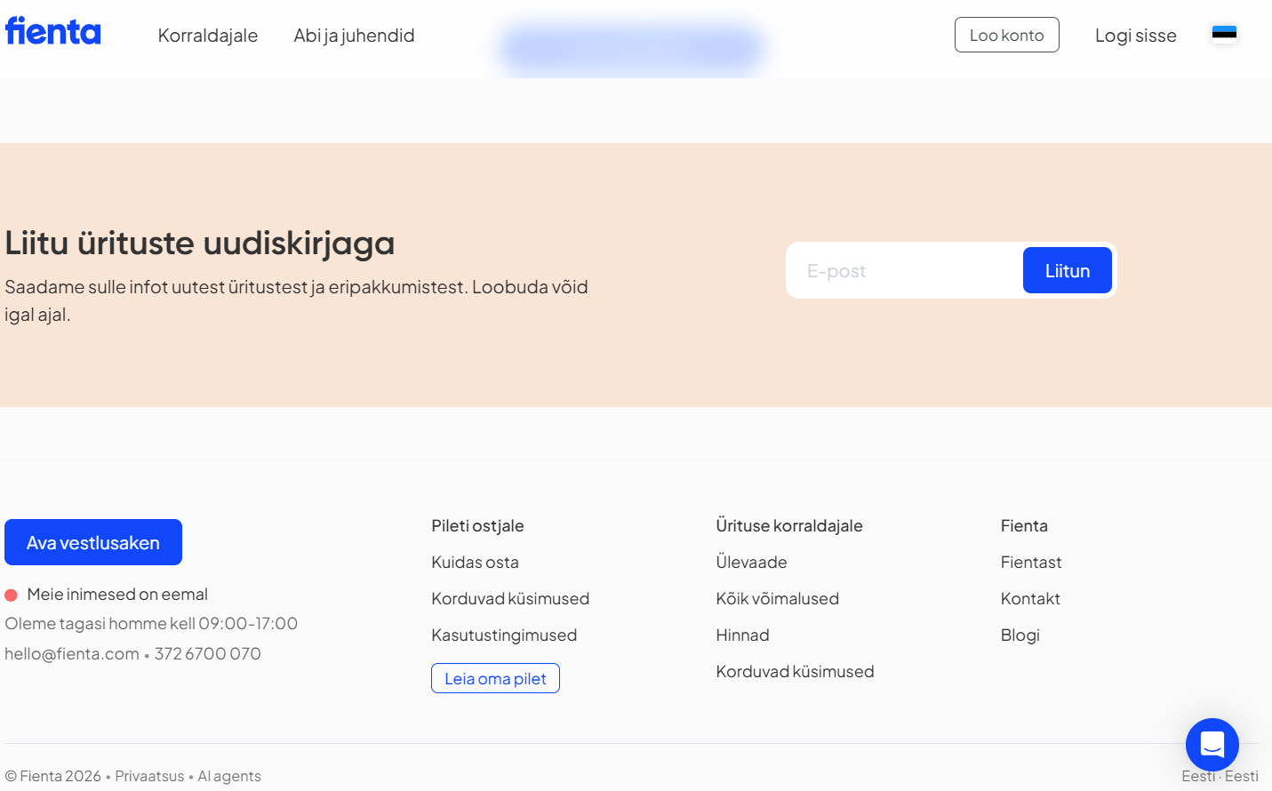Click the © Fienta 2026 text
The image size is (1272, 791).
point(53,776)
